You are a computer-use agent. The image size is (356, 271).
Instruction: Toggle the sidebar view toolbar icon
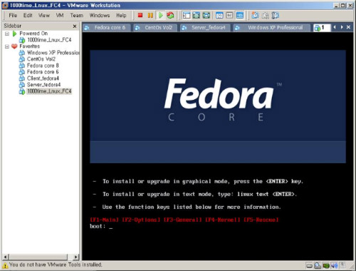[x=187, y=16]
